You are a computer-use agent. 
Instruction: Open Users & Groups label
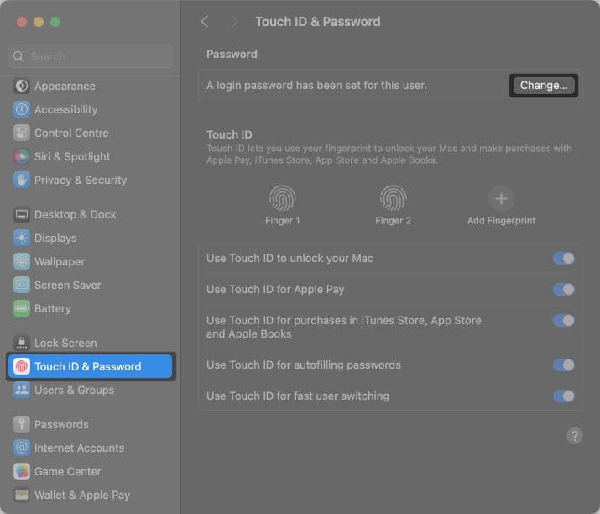click(74, 390)
